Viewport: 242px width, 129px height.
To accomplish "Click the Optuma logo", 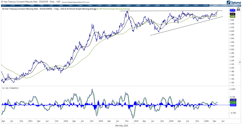I will coord(234,3).
